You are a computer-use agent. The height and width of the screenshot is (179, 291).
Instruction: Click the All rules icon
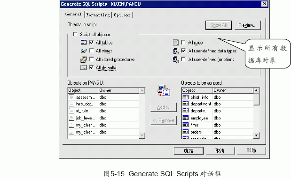point(175,43)
